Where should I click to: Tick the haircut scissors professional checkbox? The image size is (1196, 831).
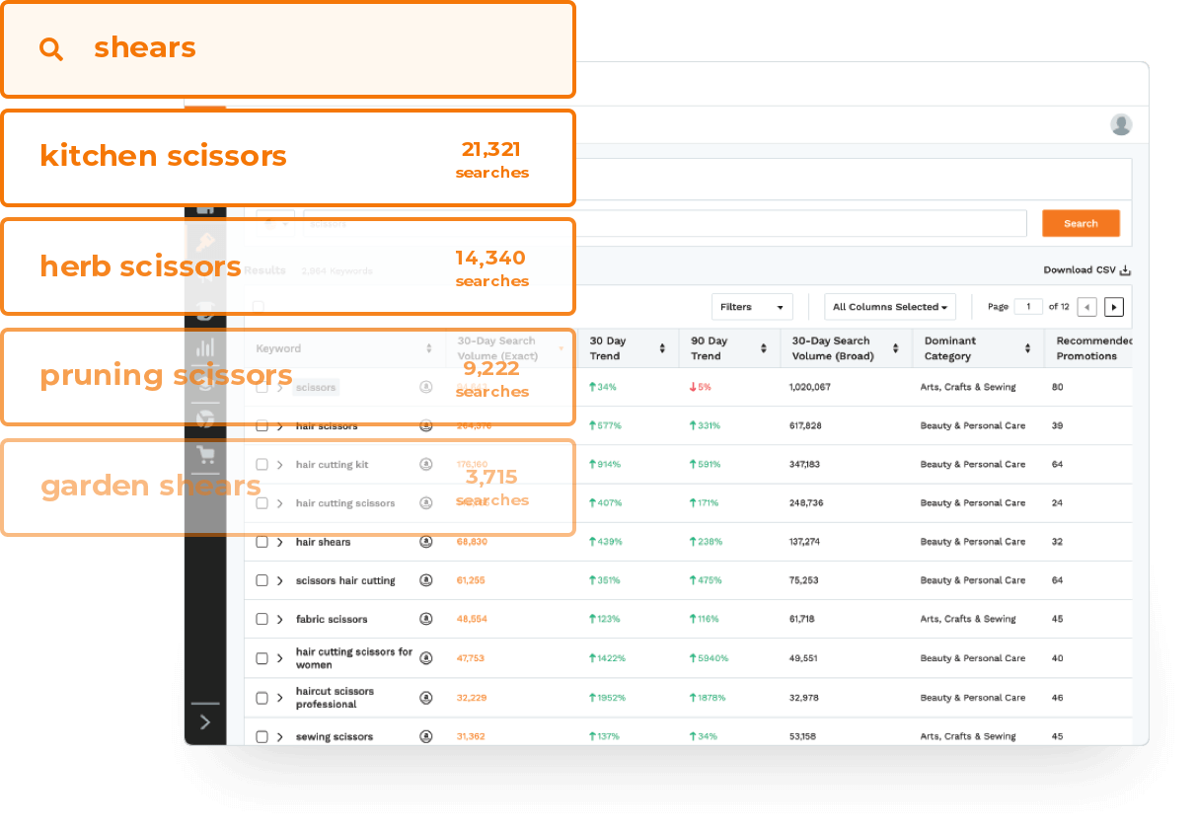point(262,698)
